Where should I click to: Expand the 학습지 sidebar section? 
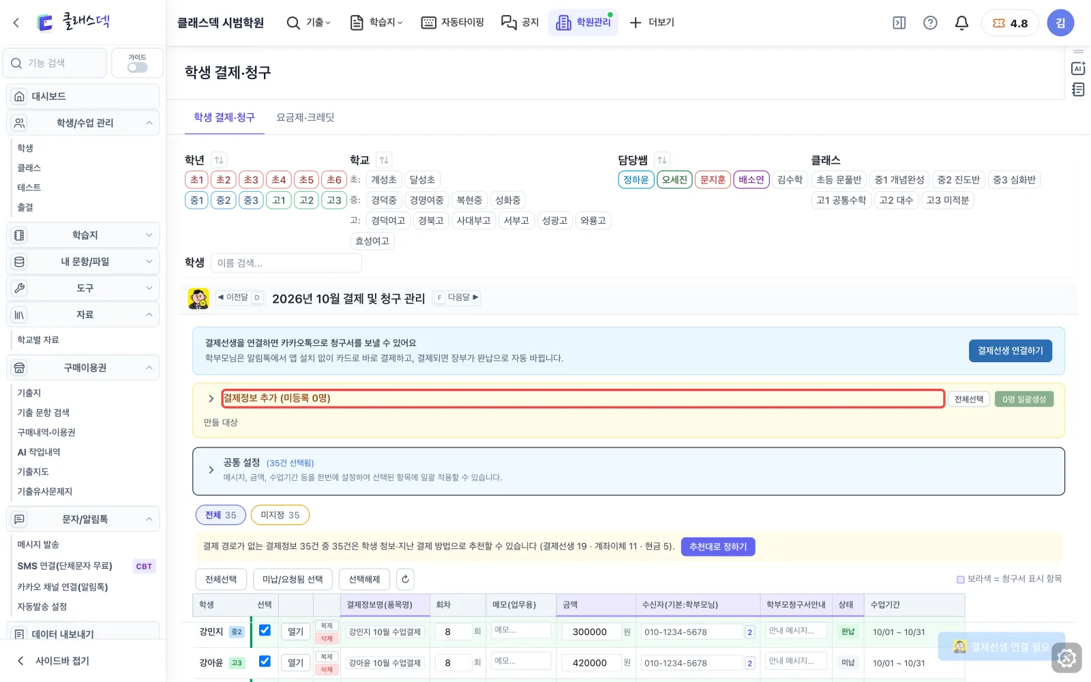coord(83,235)
